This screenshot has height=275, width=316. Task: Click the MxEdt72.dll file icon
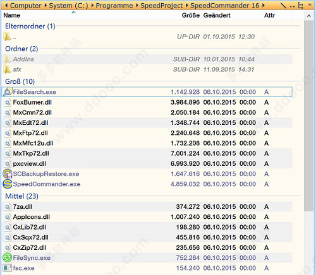[x=8, y=122]
